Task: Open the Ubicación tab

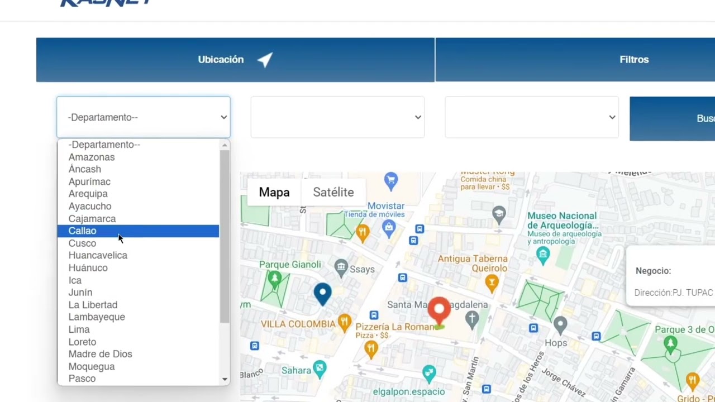Action: coord(235,60)
